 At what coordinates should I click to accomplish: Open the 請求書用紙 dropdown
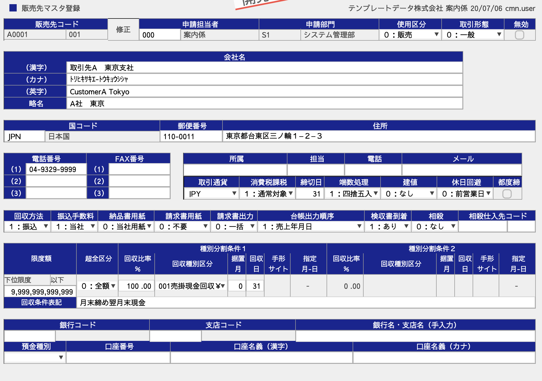pyautogui.click(x=183, y=226)
